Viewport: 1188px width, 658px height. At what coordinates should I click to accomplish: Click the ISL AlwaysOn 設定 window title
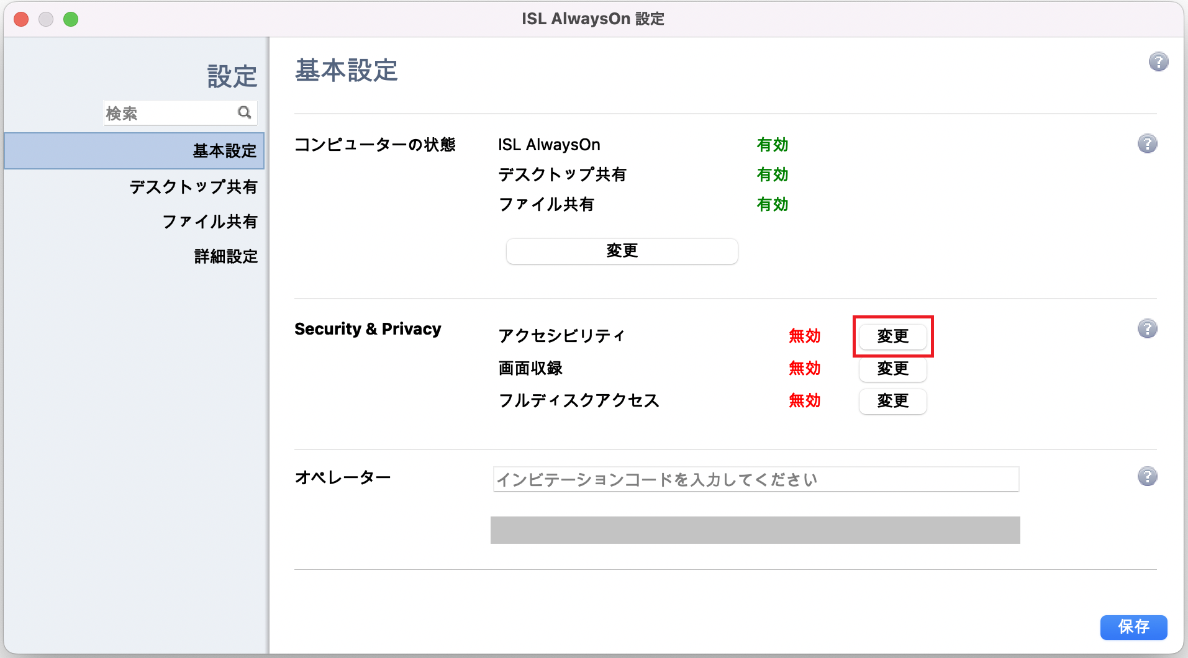[593, 19]
